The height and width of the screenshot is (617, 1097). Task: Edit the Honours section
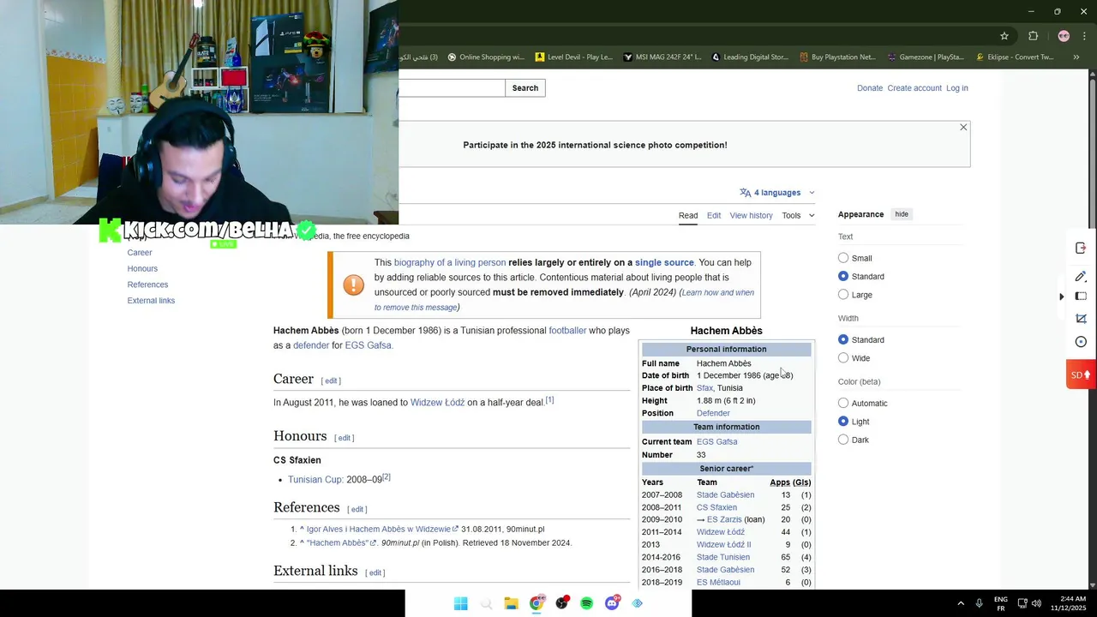pyautogui.click(x=345, y=438)
